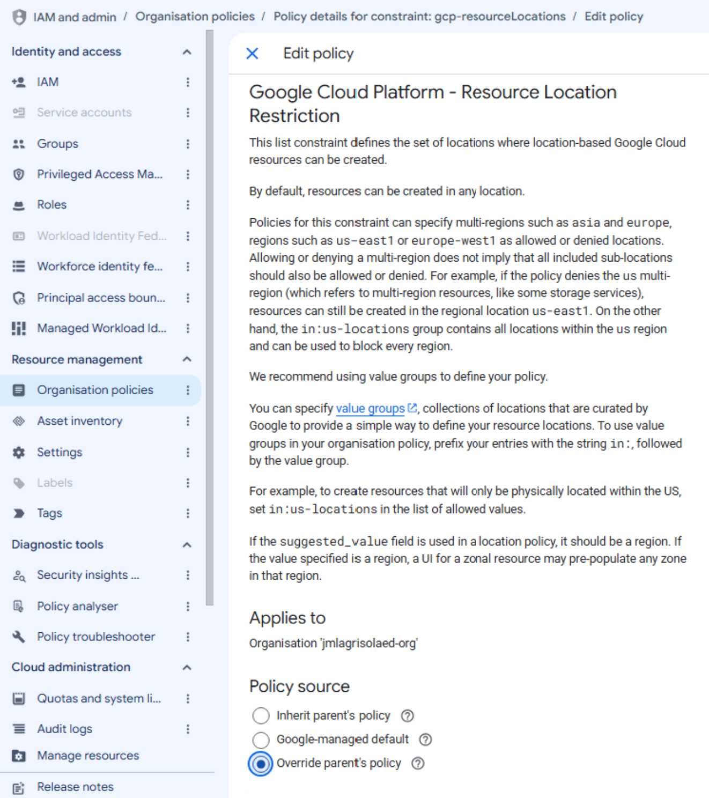
Task: Open more options for Policy analyser
Action: (188, 606)
